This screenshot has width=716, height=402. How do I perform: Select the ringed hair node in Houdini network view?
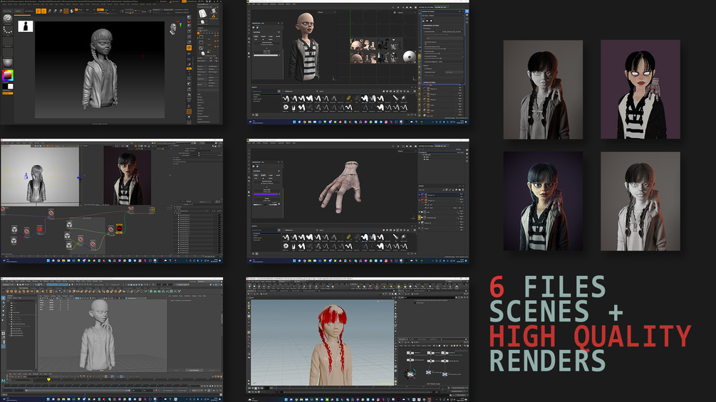pyautogui.click(x=410, y=374)
